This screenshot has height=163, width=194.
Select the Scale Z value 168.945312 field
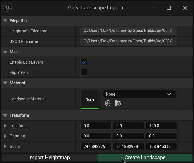(x=161, y=147)
